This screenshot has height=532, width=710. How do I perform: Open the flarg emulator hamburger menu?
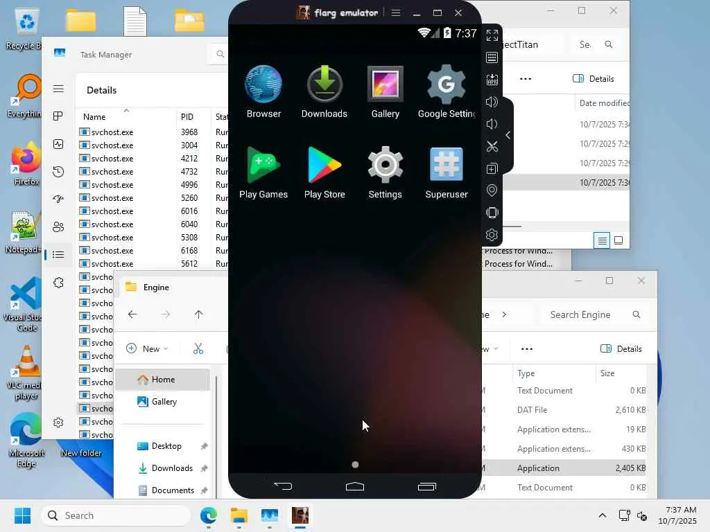tap(396, 12)
